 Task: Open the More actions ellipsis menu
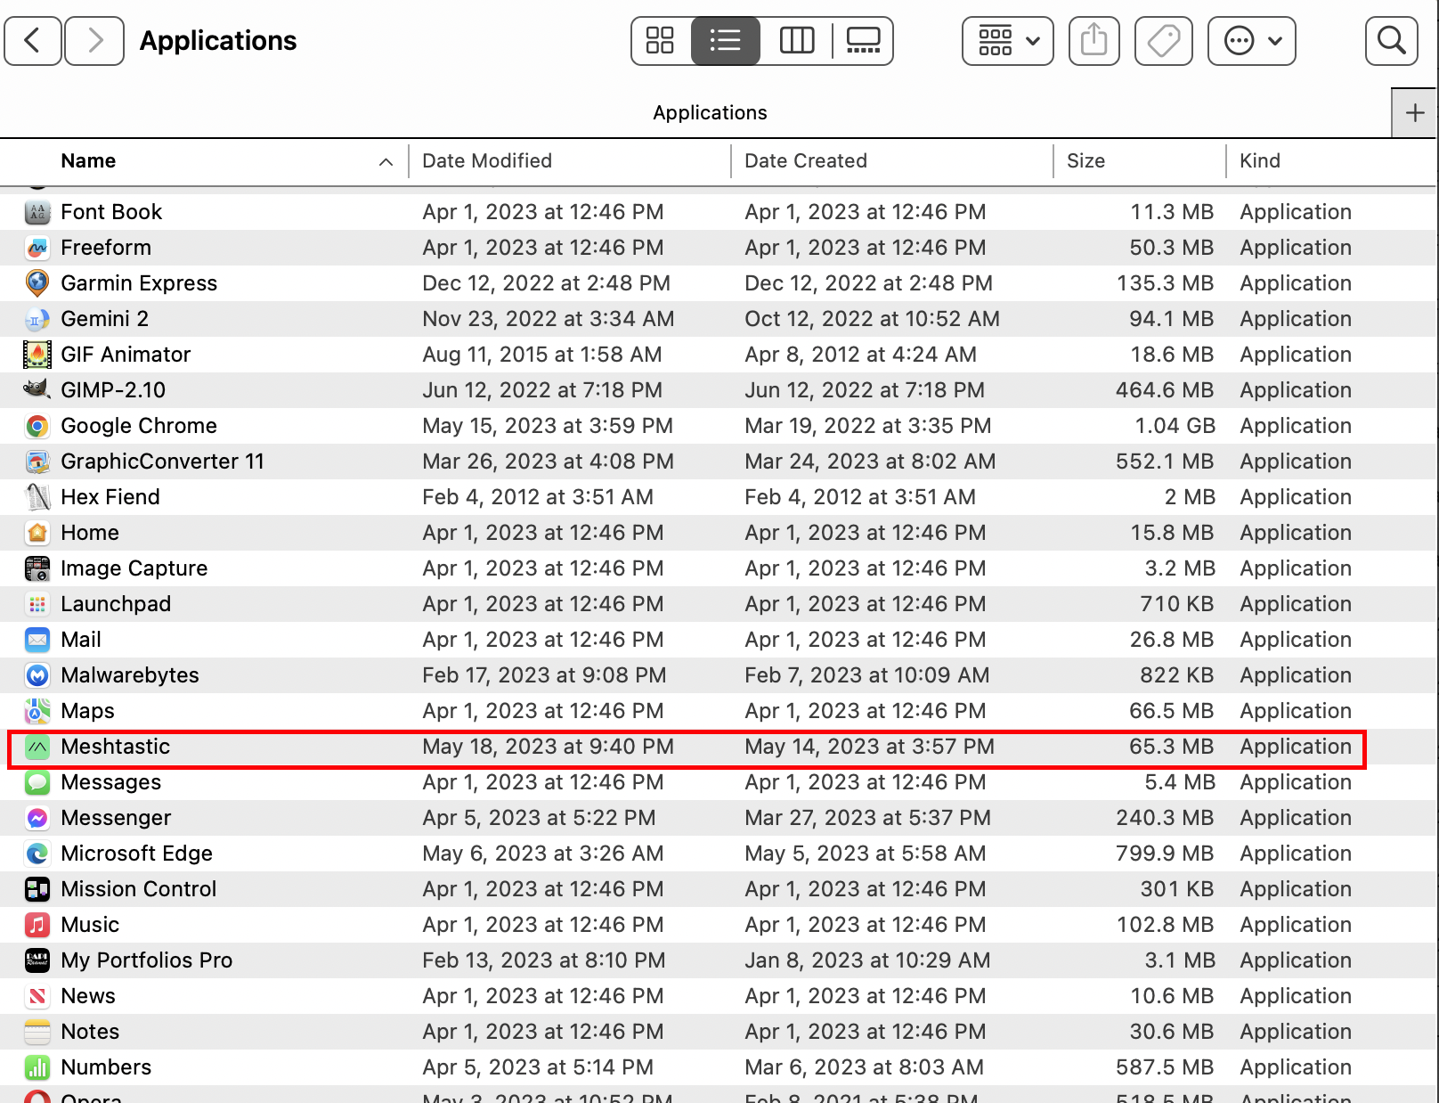pyautogui.click(x=1252, y=41)
